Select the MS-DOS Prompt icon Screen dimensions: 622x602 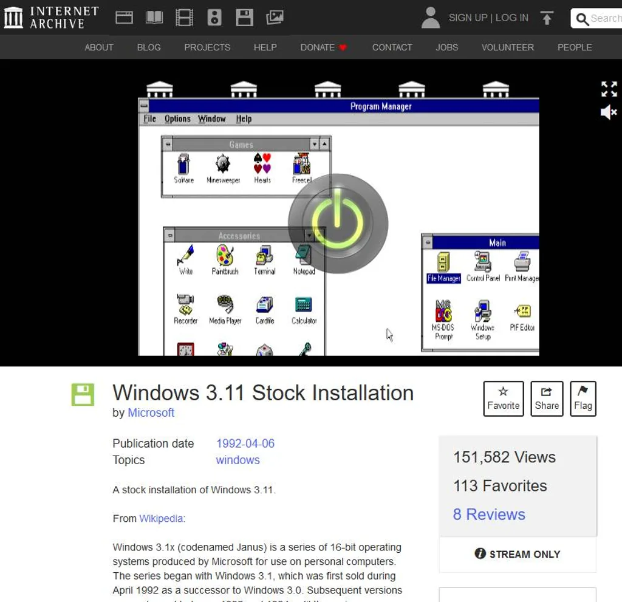tap(443, 320)
